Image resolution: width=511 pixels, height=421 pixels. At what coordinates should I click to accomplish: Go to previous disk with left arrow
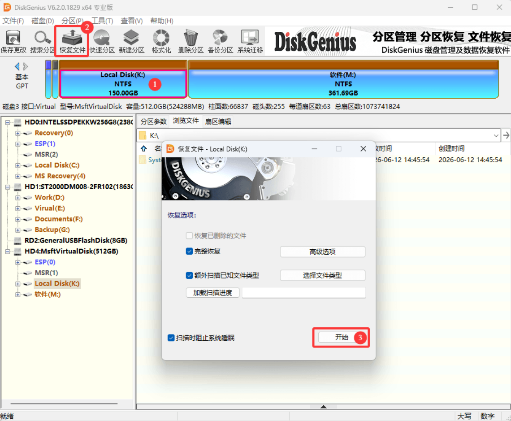coord(17,66)
